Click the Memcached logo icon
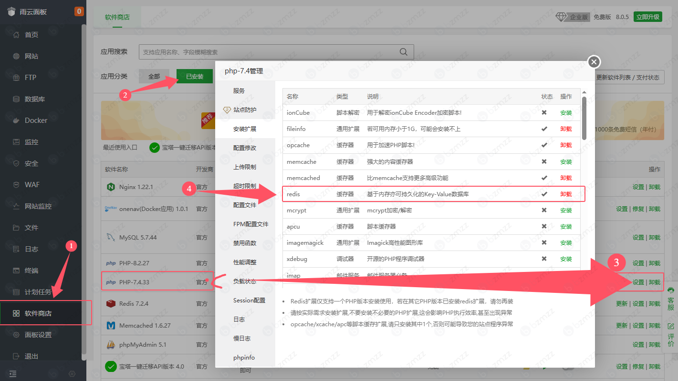The width and height of the screenshot is (678, 381). pos(111,326)
